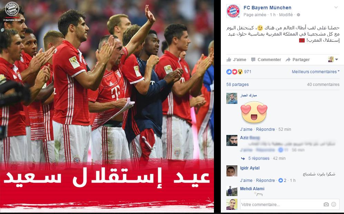Click the Commenter button

266,59
